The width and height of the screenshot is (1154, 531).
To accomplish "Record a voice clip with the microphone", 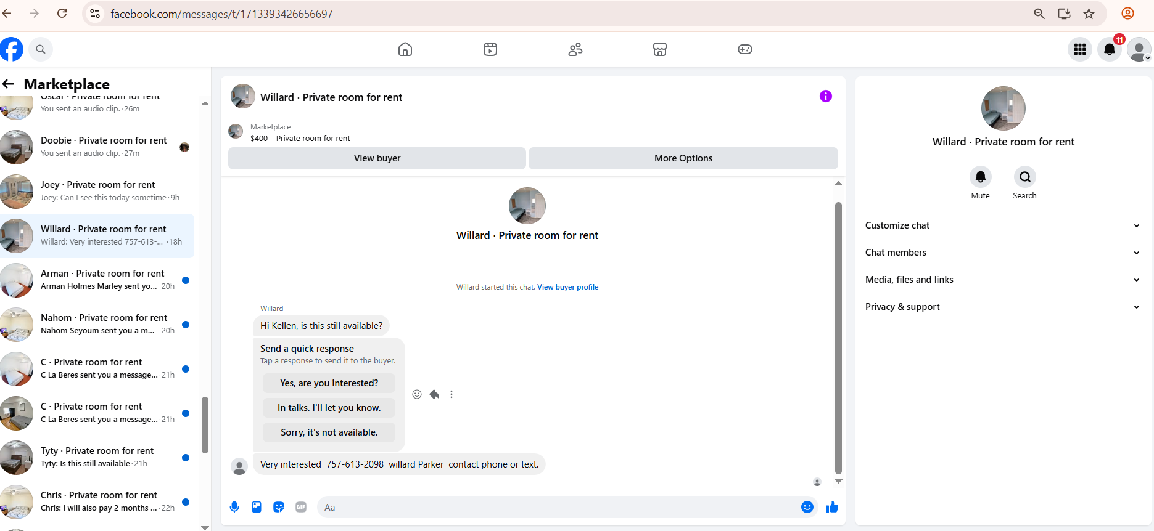I will [234, 507].
